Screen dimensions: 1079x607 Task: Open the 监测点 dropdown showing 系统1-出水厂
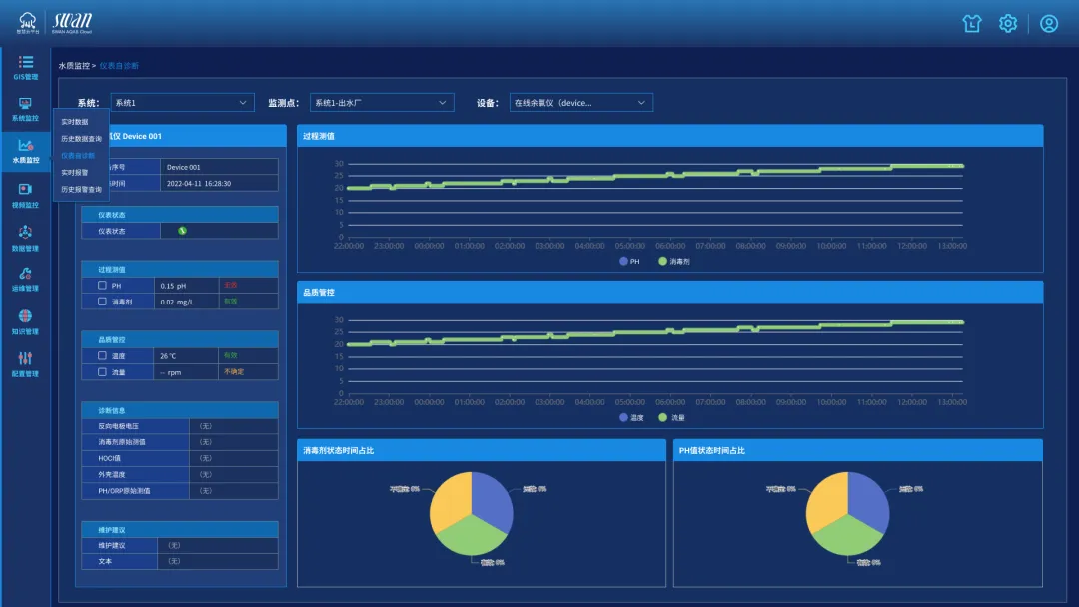(x=382, y=103)
